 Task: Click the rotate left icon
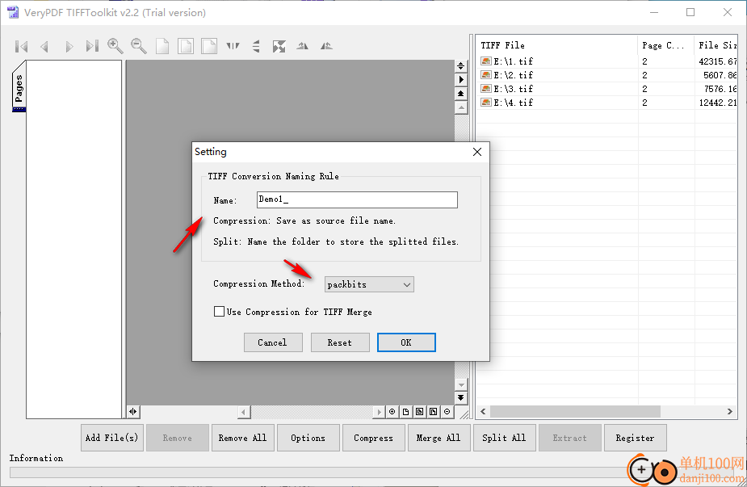coord(303,46)
